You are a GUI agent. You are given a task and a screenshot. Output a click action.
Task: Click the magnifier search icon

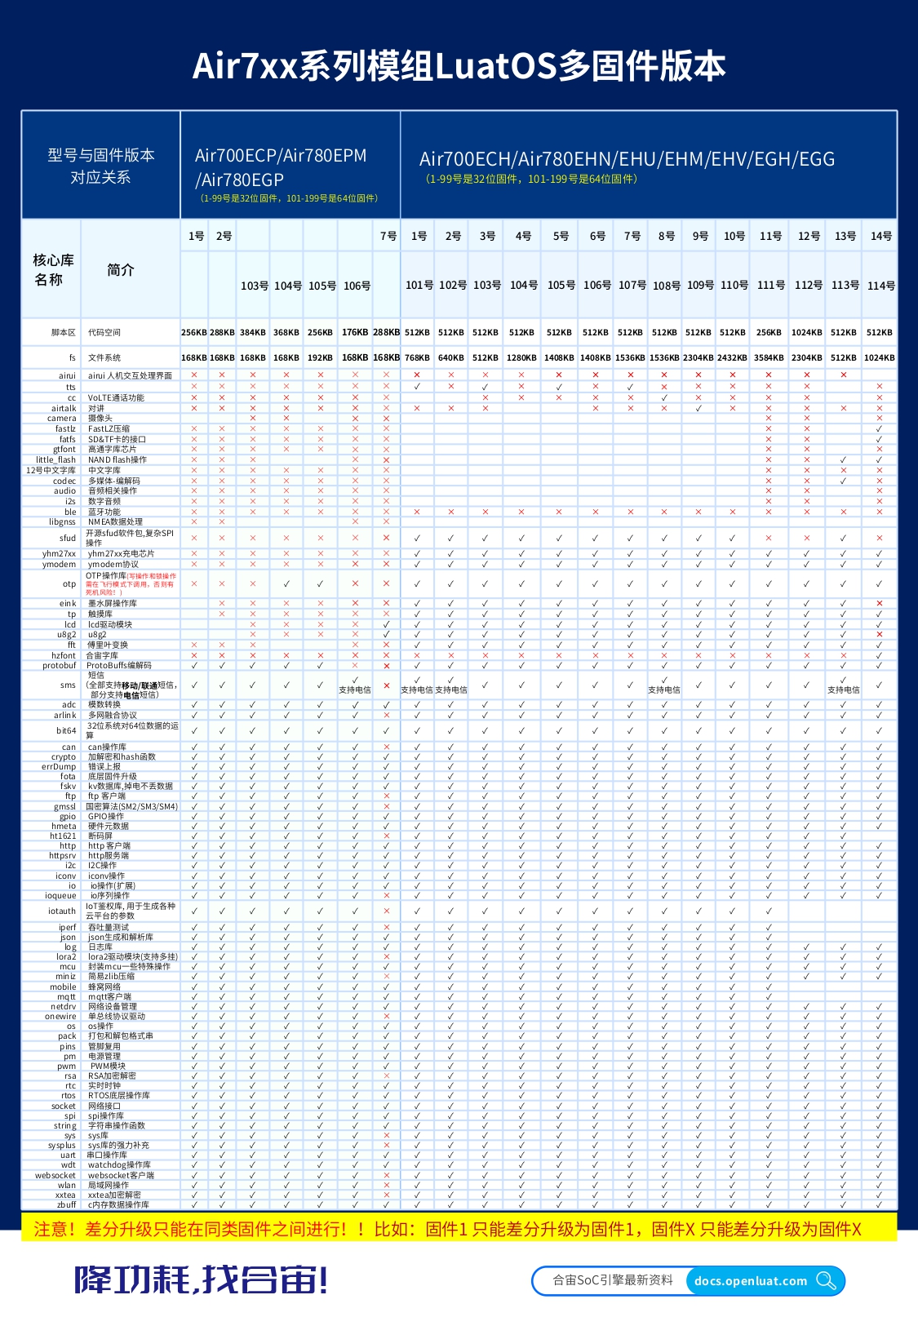826,1280
